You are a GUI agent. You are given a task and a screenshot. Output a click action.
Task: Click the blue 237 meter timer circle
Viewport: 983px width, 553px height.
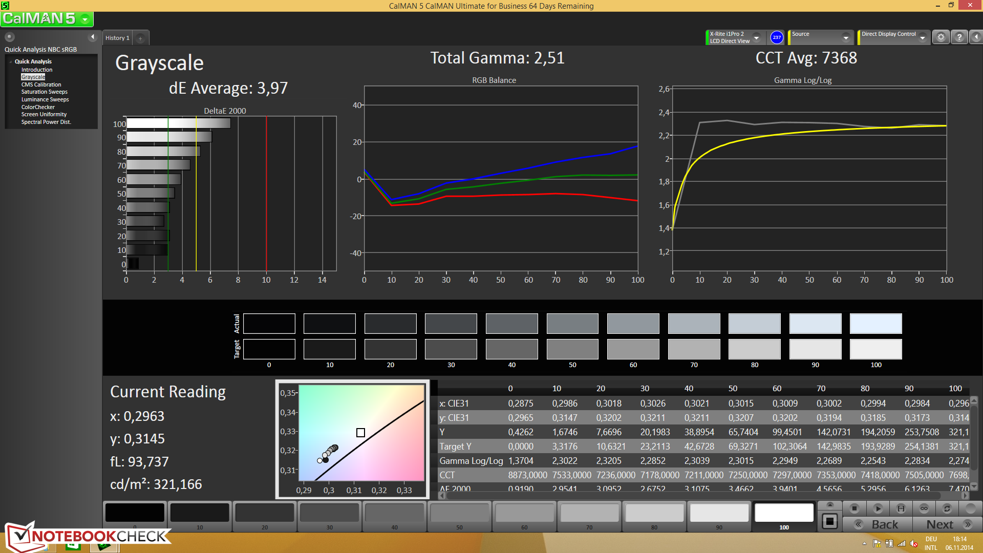tap(777, 37)
